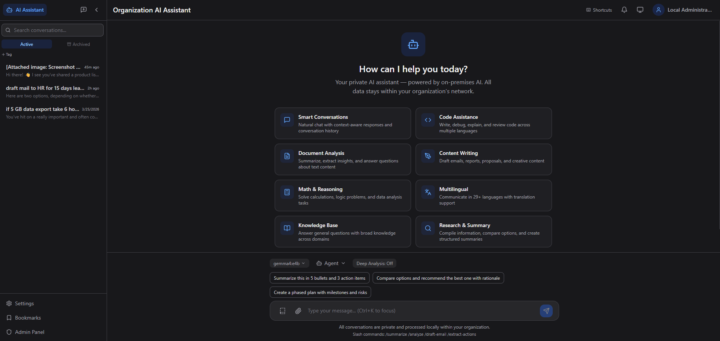Click the selection capture icon in message box
This screenshot has height=341, width=720.
pyautogui.click(x=283, y=311)
